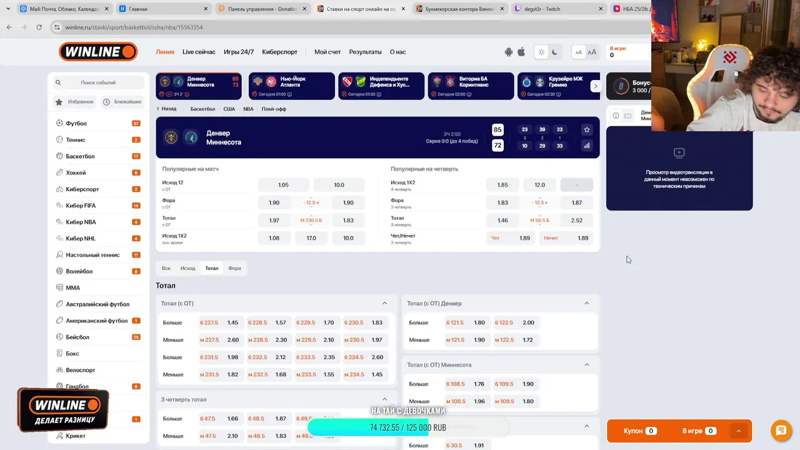Click the Winline logo in header
Image resolution: width=800 pixels, height=450 pixels.
click(98, 52)
